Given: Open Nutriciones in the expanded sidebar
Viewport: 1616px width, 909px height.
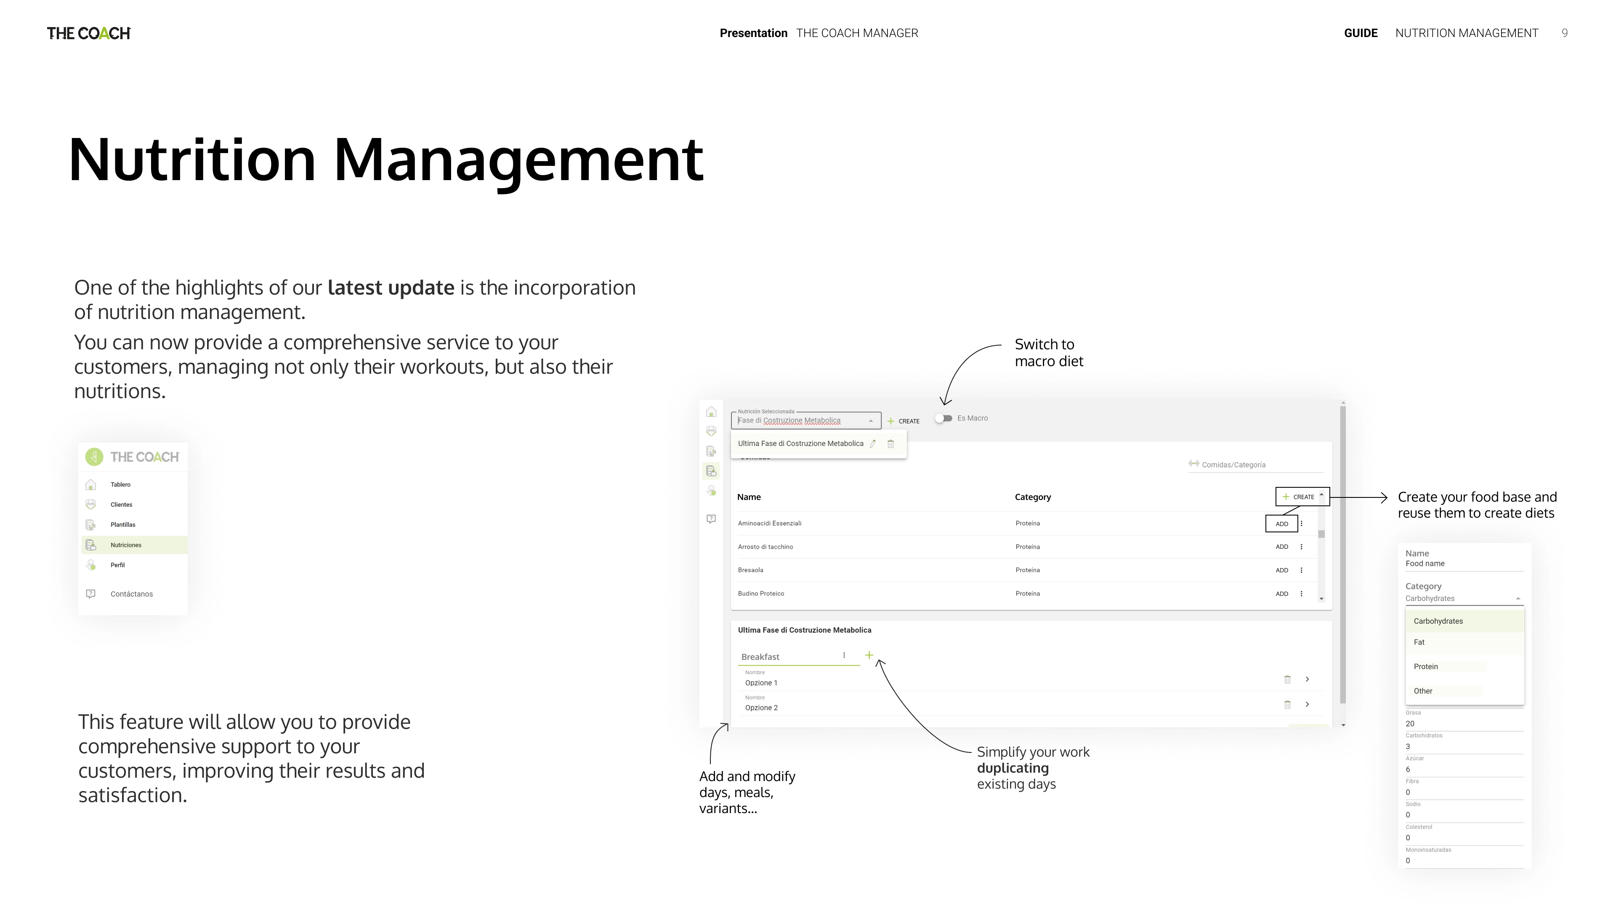Looking at the screenshot, I should pyautogui.click(x=134, y=545).
